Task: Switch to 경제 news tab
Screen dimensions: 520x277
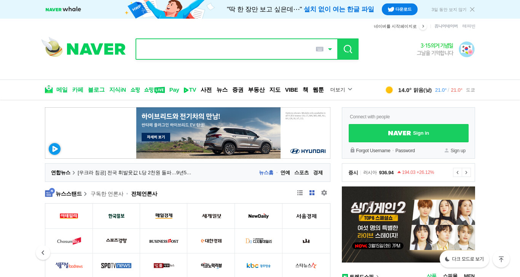Action: coord(318,173)
